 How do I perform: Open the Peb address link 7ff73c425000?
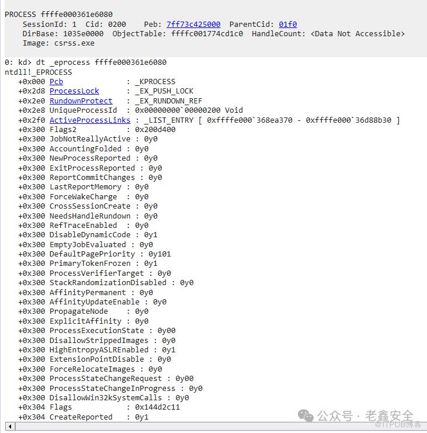click(x=193, y=25)
